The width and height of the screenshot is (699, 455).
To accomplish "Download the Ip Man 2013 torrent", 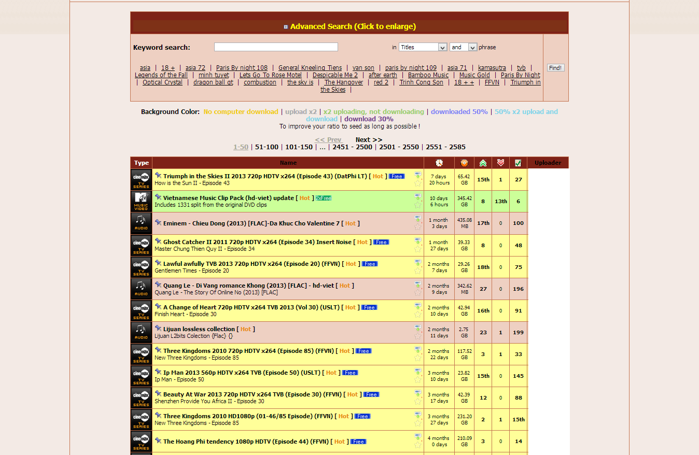I will click(x=418, y=371).
